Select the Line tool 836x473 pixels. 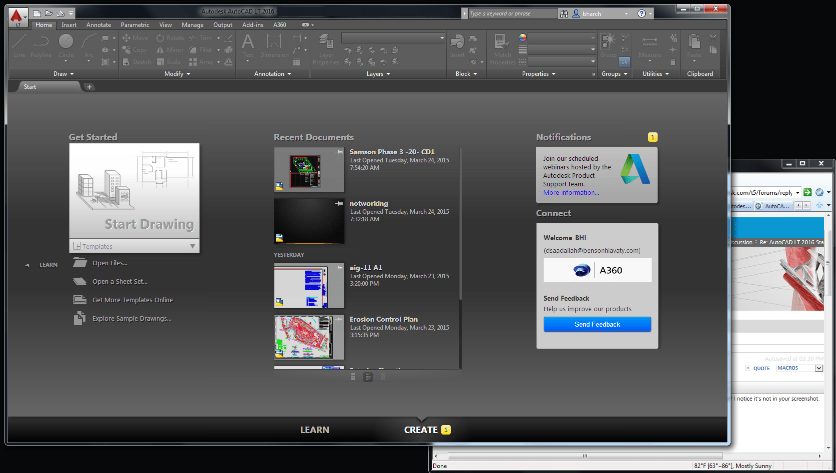pyautogui.click(x=19, y=46)
